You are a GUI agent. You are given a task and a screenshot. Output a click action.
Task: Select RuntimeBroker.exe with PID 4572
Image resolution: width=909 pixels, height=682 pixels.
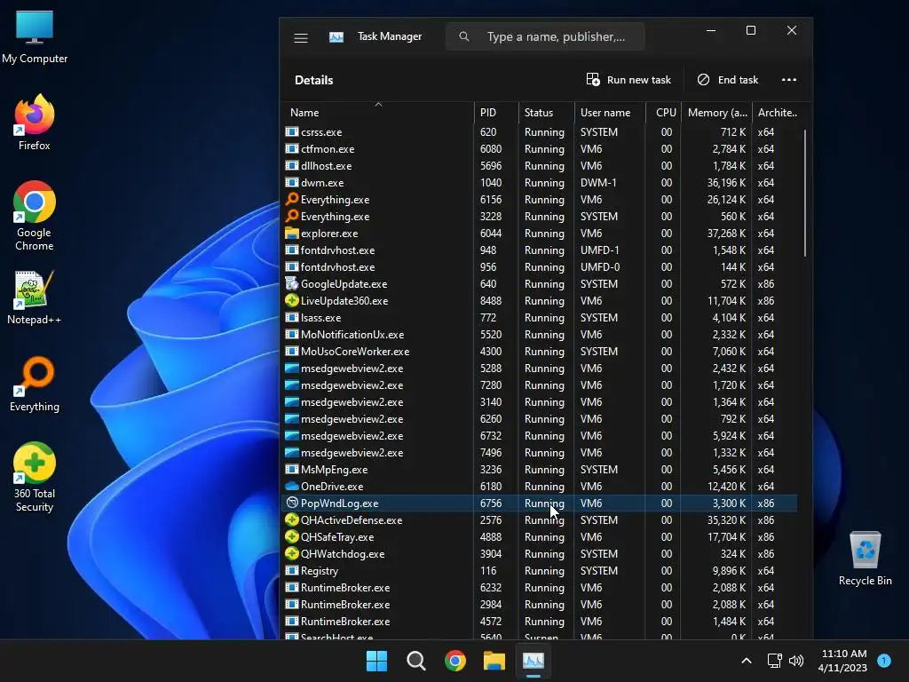point(541,621)
